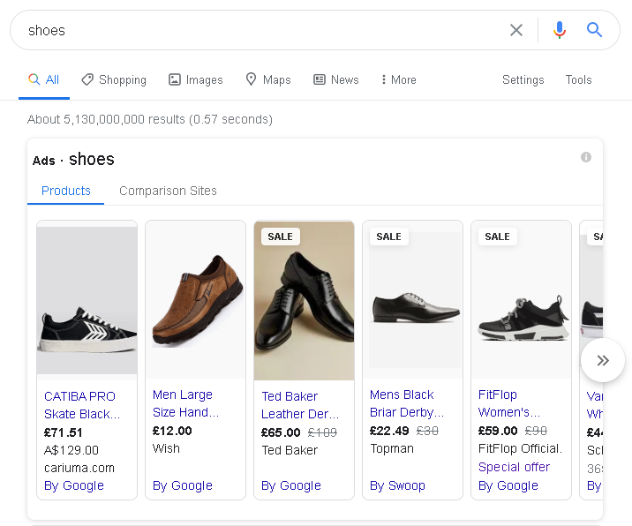Clear the search box with X icon

(x=515, y=30)
